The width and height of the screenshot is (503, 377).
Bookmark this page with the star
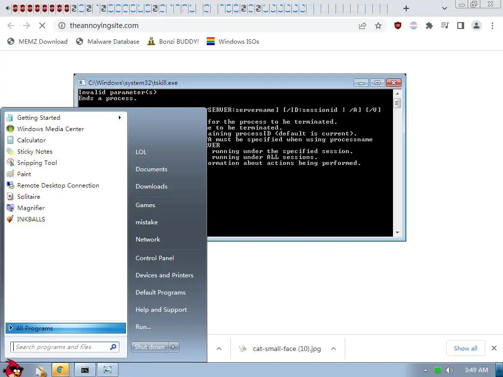coord(378,26)
